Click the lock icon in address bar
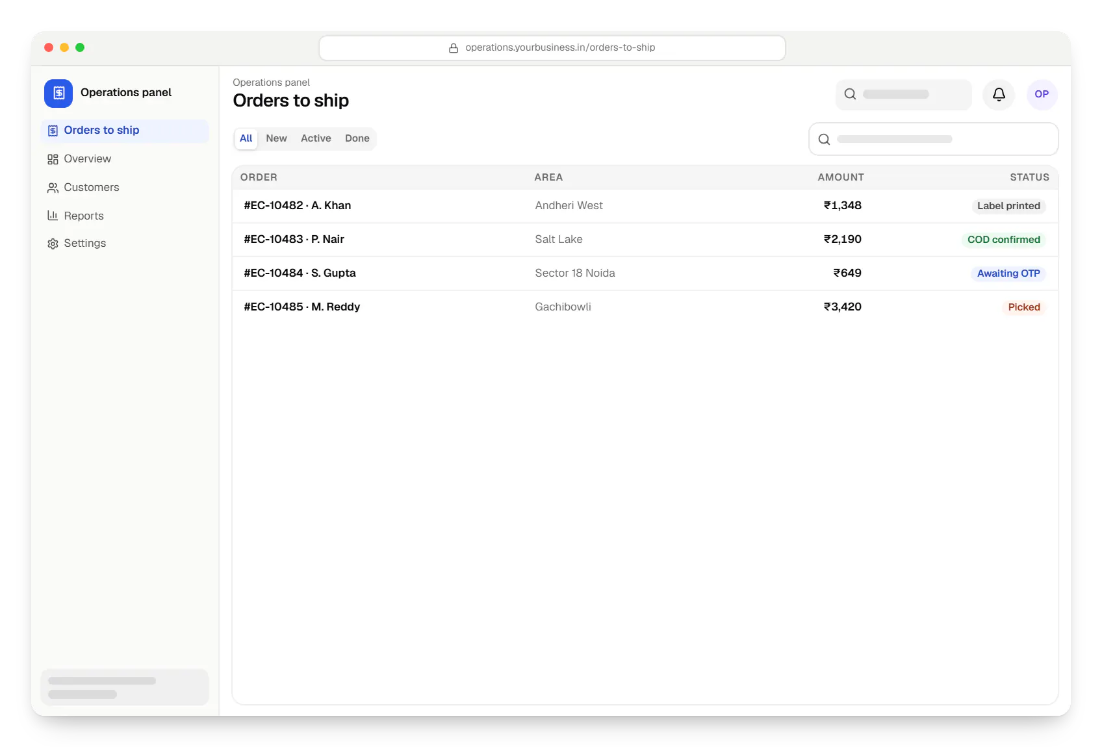The image size is (1102, 747). pos(454,48)
